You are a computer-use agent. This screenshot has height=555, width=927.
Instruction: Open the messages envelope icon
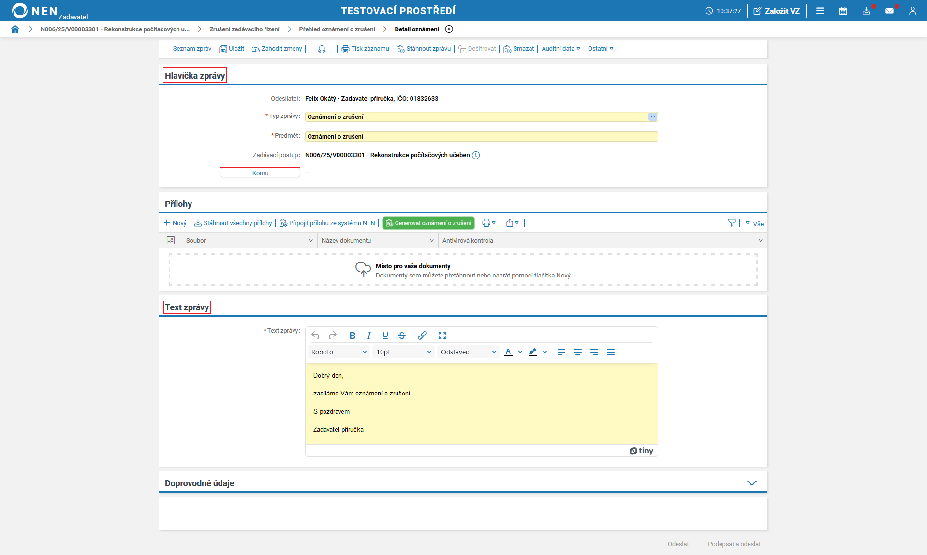[x=889, y=11]
